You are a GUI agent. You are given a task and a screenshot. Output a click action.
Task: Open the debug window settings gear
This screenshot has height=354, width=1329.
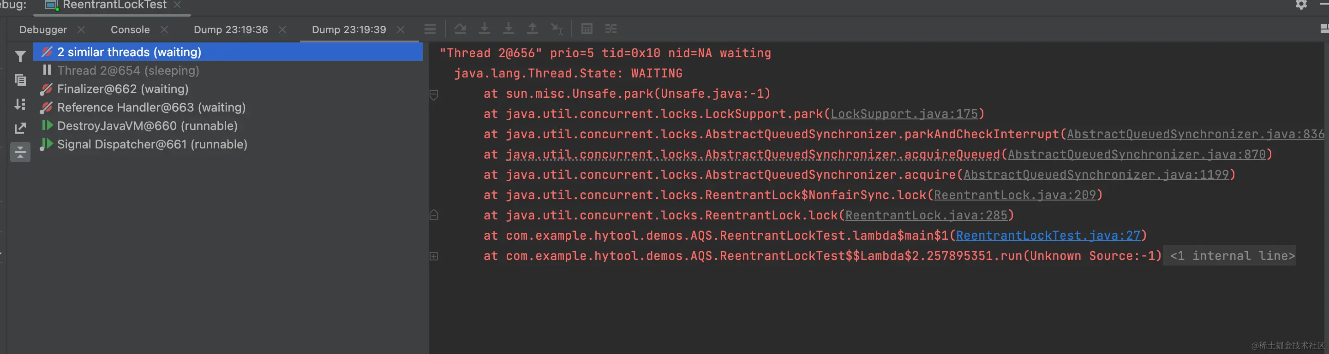click(x=1302, y=5)
